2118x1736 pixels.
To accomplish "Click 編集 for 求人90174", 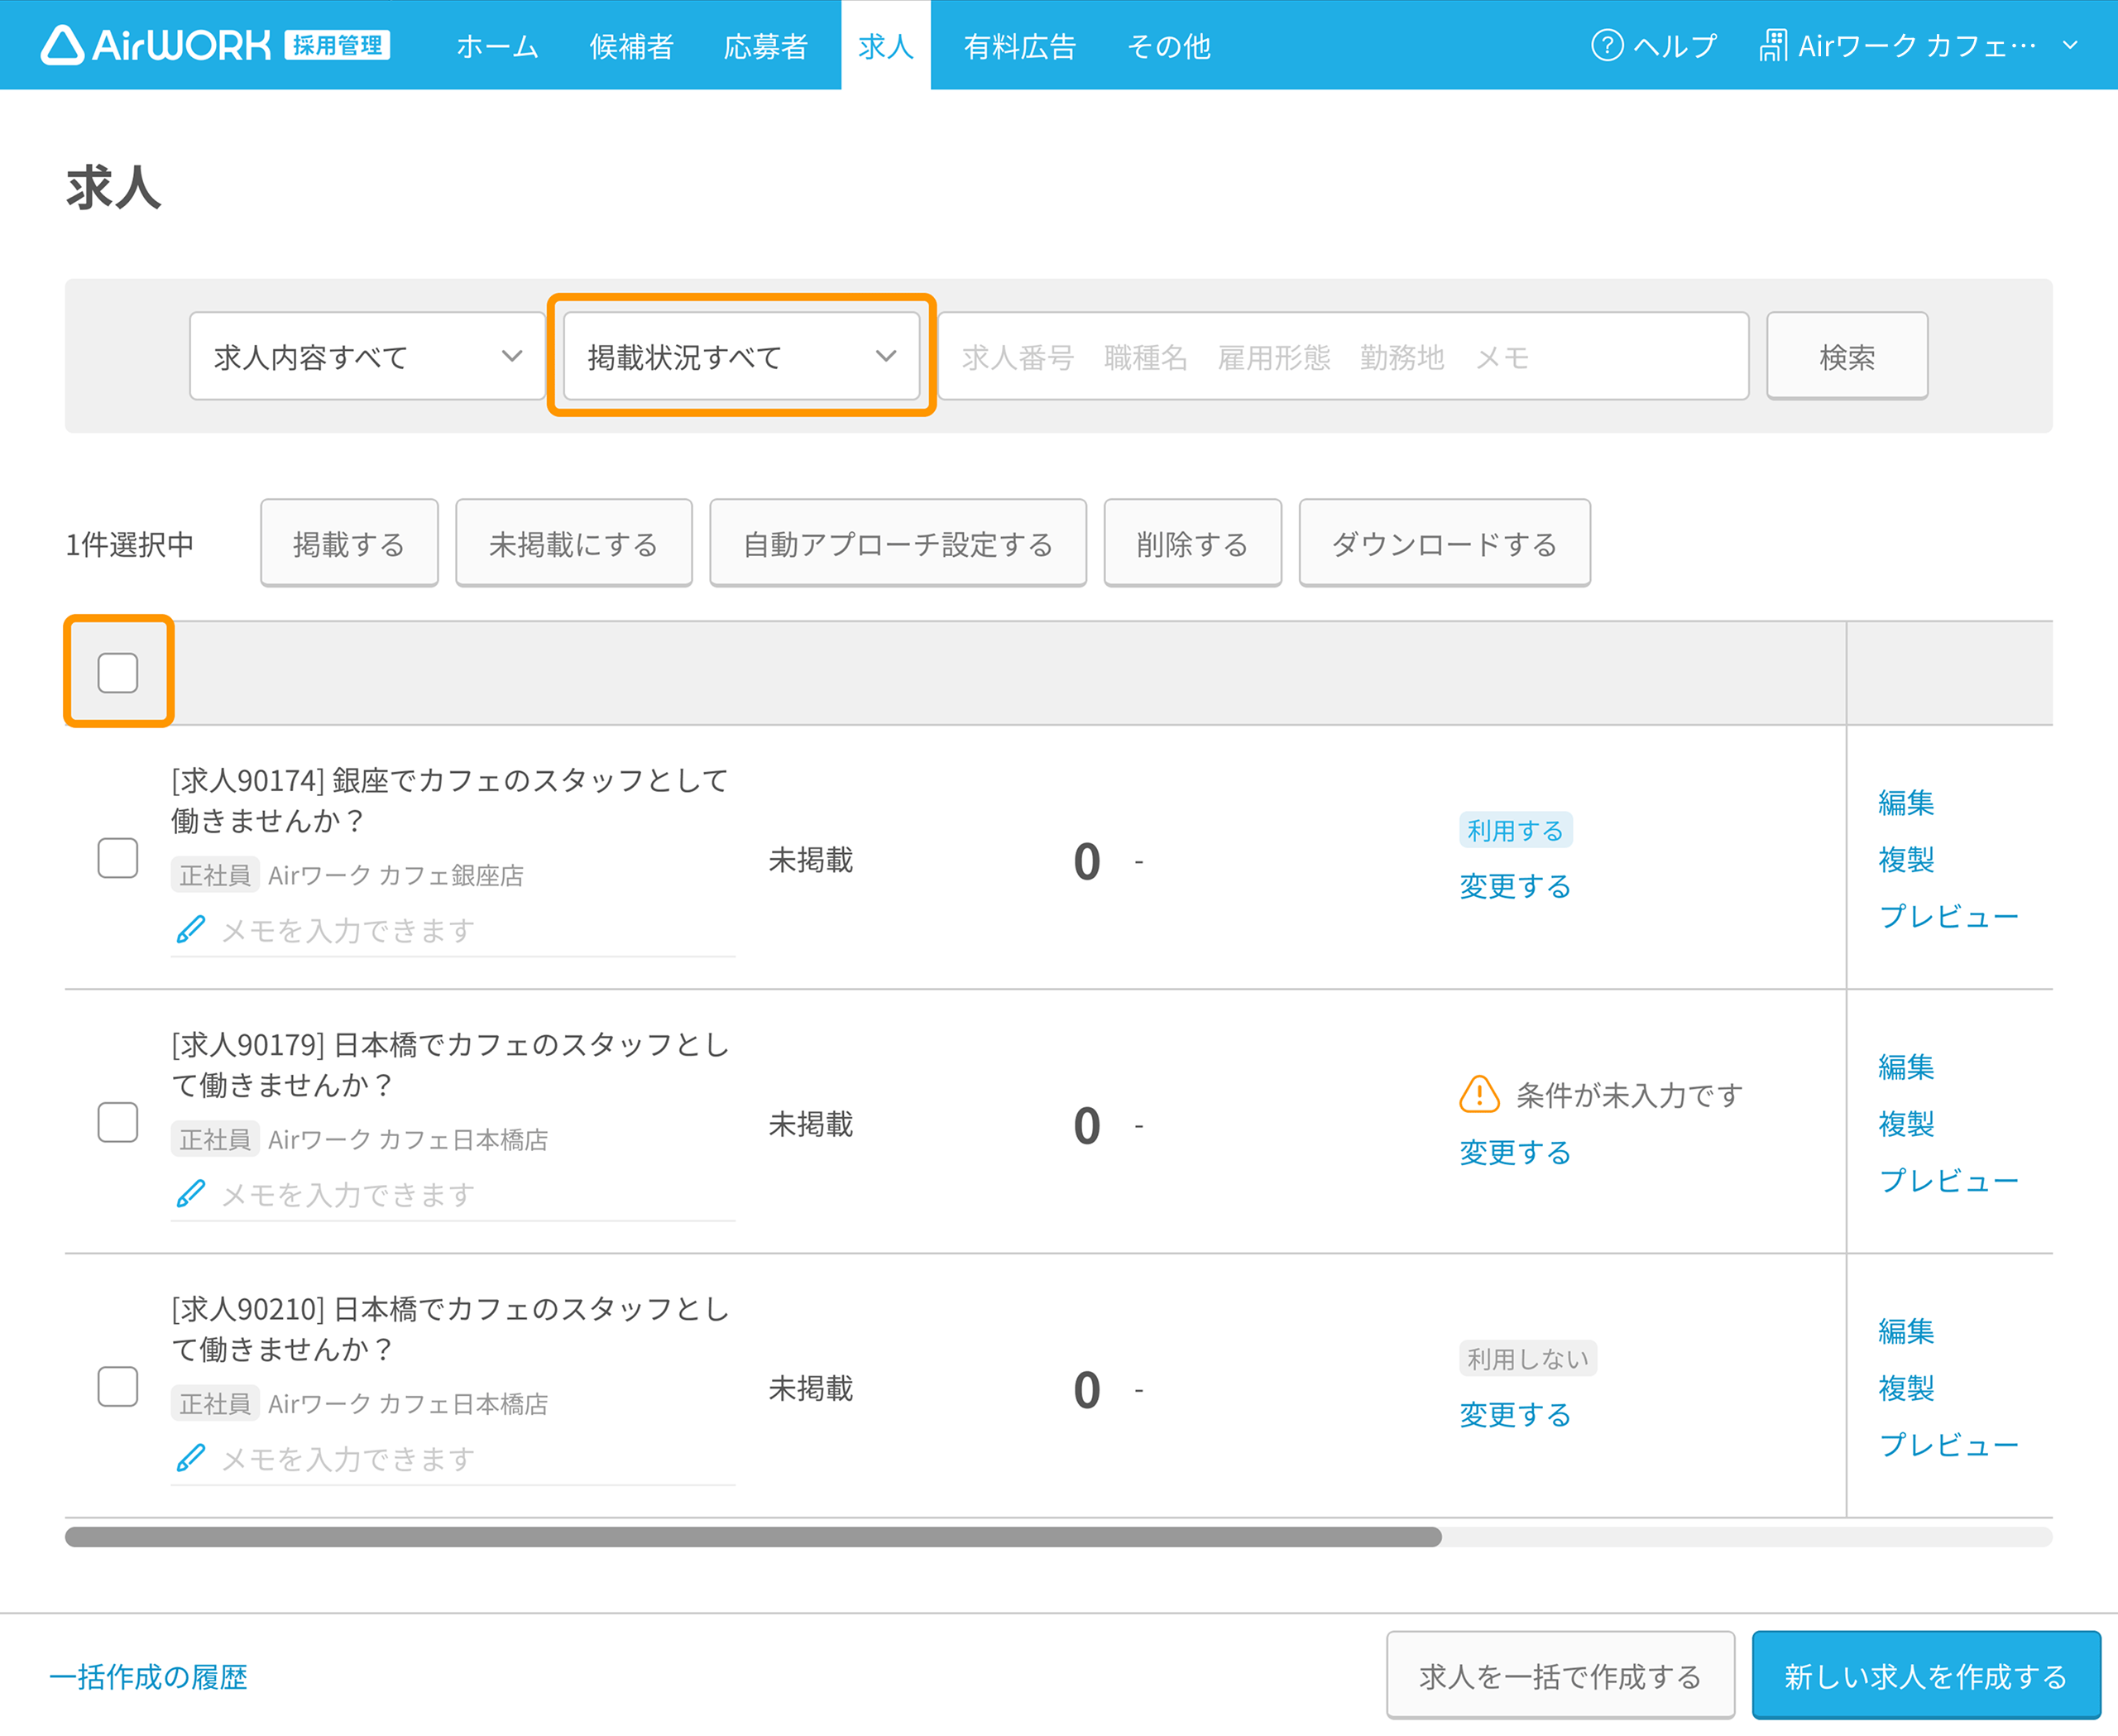I will pos(1906,802).
